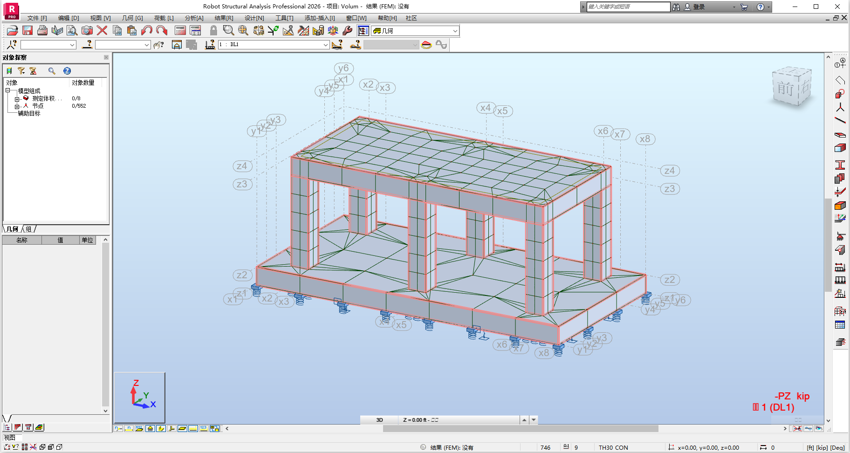Expand view list arrow beside Z=0.00 ft
Screen dimensions: 850x453
coord(524,420)
